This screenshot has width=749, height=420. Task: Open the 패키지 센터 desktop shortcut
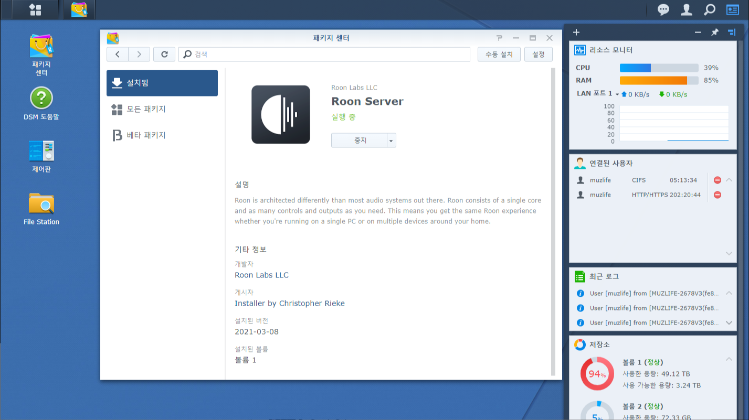41,55
